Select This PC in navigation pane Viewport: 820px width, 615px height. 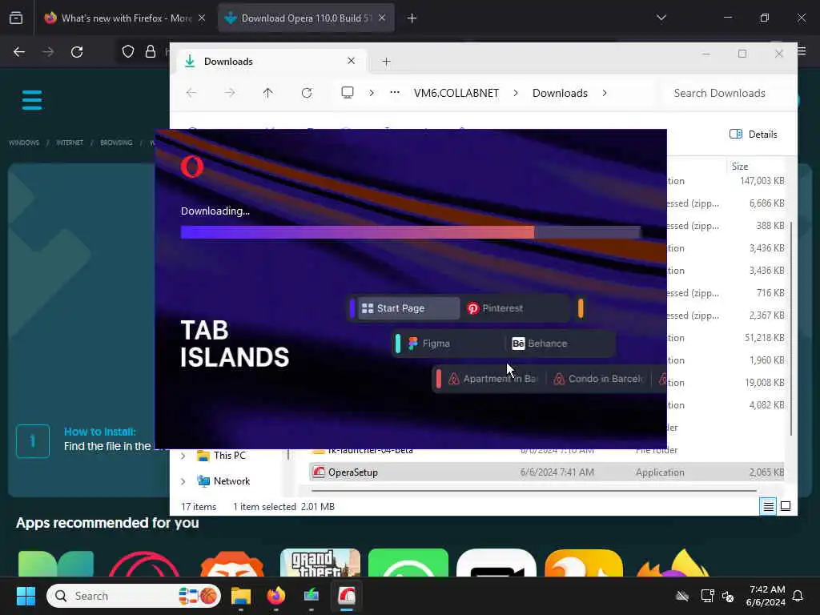click(x=229, y=456)
